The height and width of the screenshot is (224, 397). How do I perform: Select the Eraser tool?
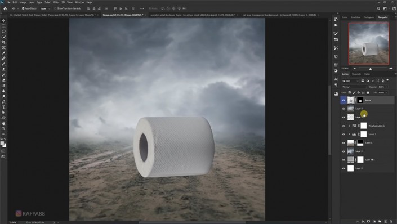(3, 80)
